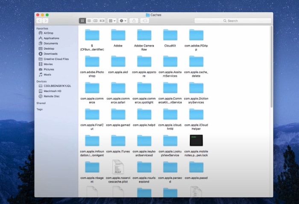Go forward with the right arrow button
Screen dimensions: 299x204
tap(45, 21)
